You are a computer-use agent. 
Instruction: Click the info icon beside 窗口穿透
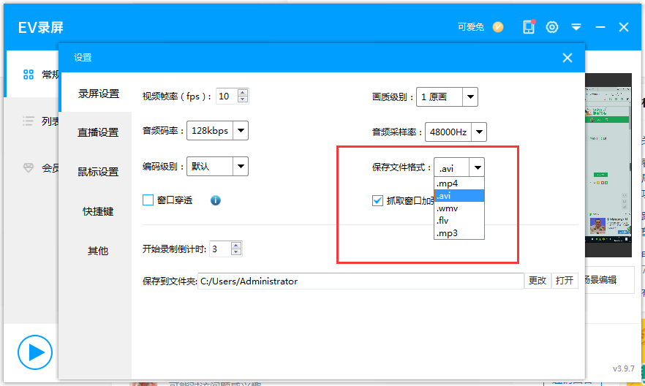point(216,200)
